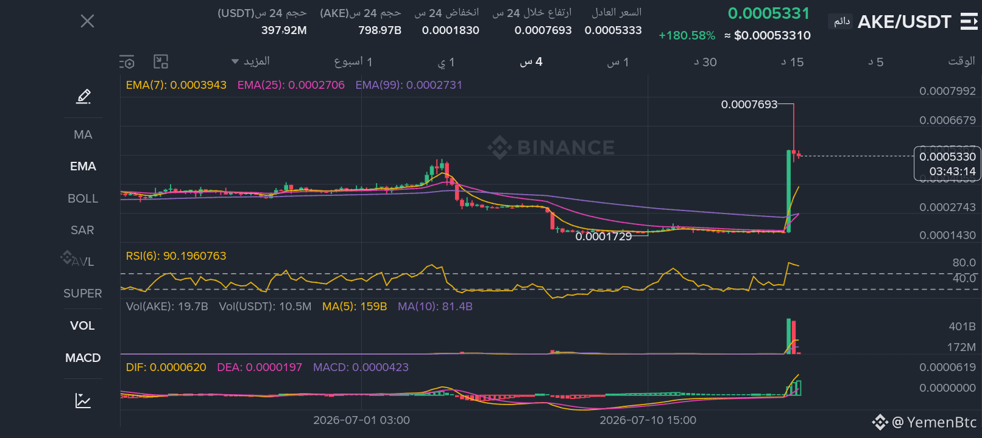Select the 1 أسبوع interval tab
The image size is (982, 438).
(x=353, y=61)
